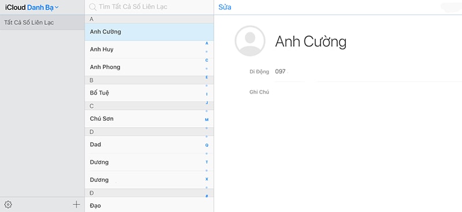Screen dimensions: 462x212
Task: Click Sửa to edit the contact
Action: (x=225, y=7)
